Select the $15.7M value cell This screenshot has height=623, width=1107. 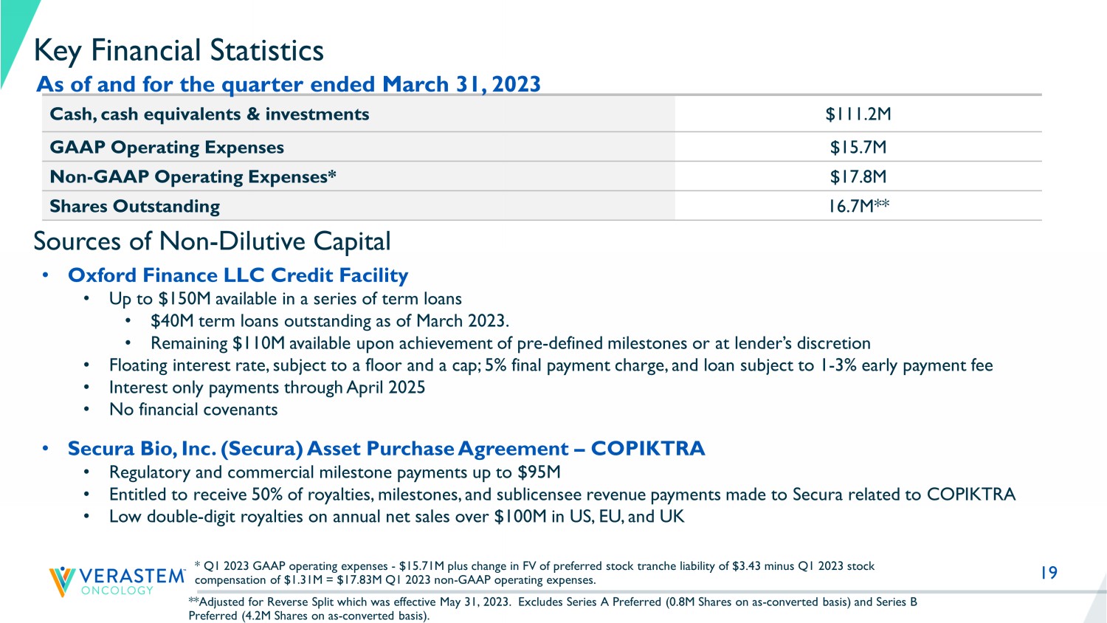(x=858, y=148)
